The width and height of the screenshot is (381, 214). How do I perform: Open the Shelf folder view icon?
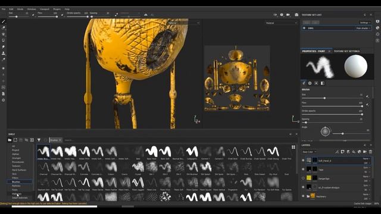click(10, 140)
